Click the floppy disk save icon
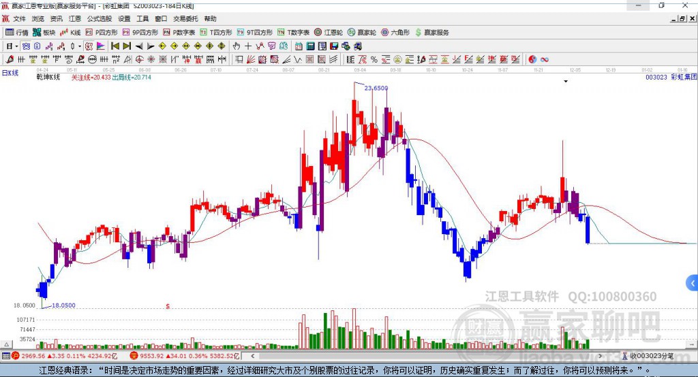The image size is (698, 377). (334, 46)
